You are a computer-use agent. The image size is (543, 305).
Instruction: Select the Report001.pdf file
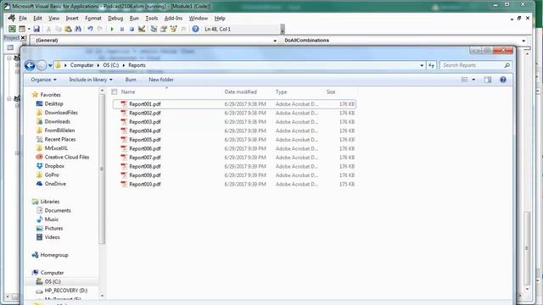234,103
